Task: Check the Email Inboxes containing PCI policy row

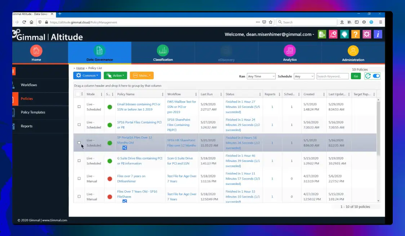Action: coord(79,106)
